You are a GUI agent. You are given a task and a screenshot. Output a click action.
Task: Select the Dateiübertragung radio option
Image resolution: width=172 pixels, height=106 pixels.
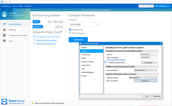tap(70, 33)
